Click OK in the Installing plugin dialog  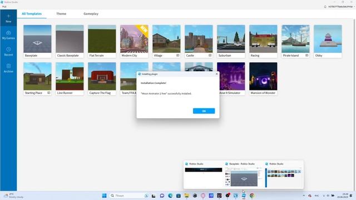click(x=204, y=111)
